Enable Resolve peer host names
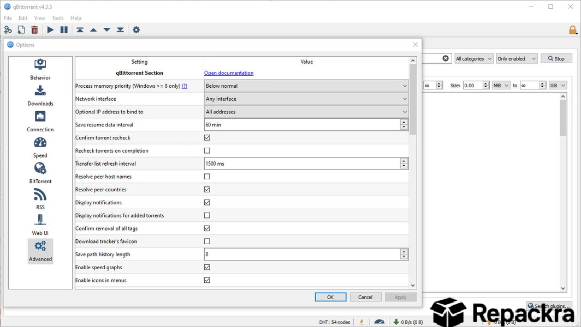 [x=207, y=177]
